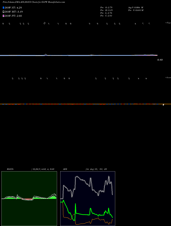Viewport: 171px width, 226px height.
Task: Click the 'Pre L: 2.76' low value
Action: [106, 13]
